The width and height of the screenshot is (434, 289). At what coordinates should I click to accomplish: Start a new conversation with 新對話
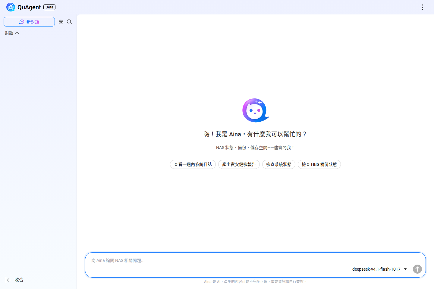click(x=29, y=22)
